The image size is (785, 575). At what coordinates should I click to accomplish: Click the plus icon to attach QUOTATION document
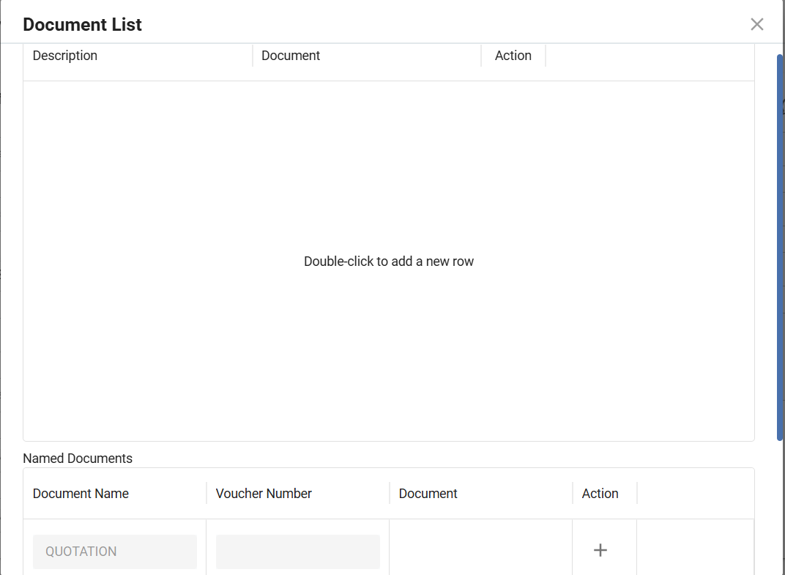coord(600,549)
